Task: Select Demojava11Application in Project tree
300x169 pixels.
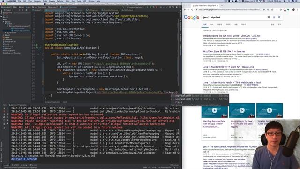Action: [21, 31]
